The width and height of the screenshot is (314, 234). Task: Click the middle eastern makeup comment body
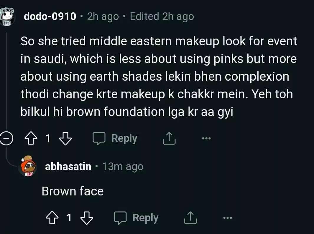pyautogui.click(x=159, y=77)
